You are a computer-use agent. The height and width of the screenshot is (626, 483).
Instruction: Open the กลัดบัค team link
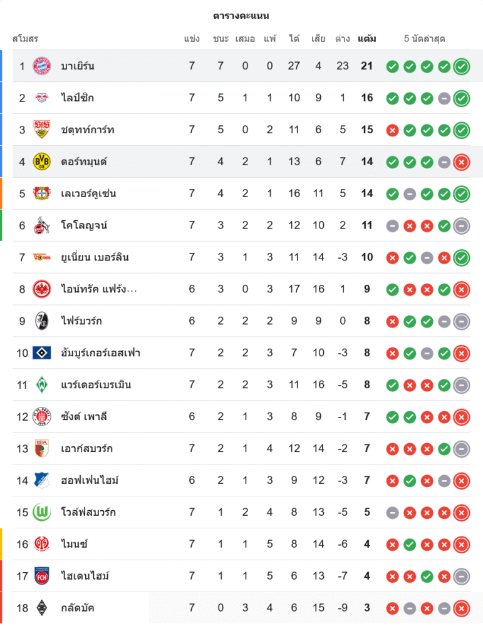pyautogui.click(x=78, y=608)
